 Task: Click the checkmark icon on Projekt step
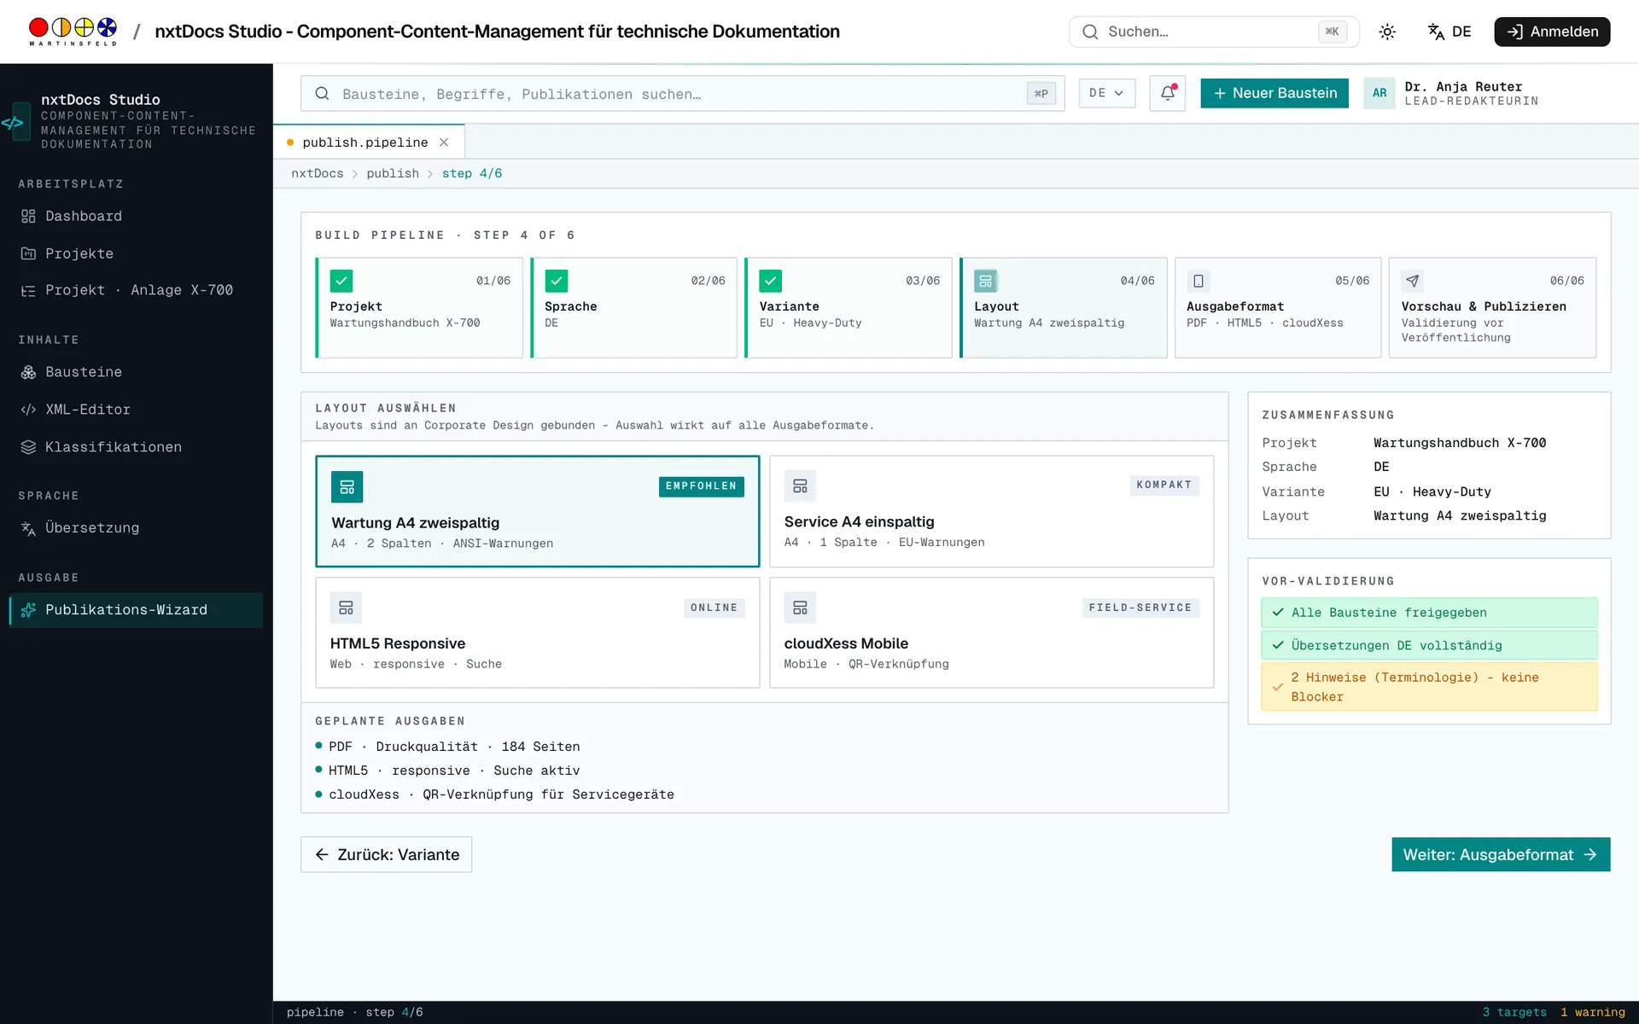[341, 281]
